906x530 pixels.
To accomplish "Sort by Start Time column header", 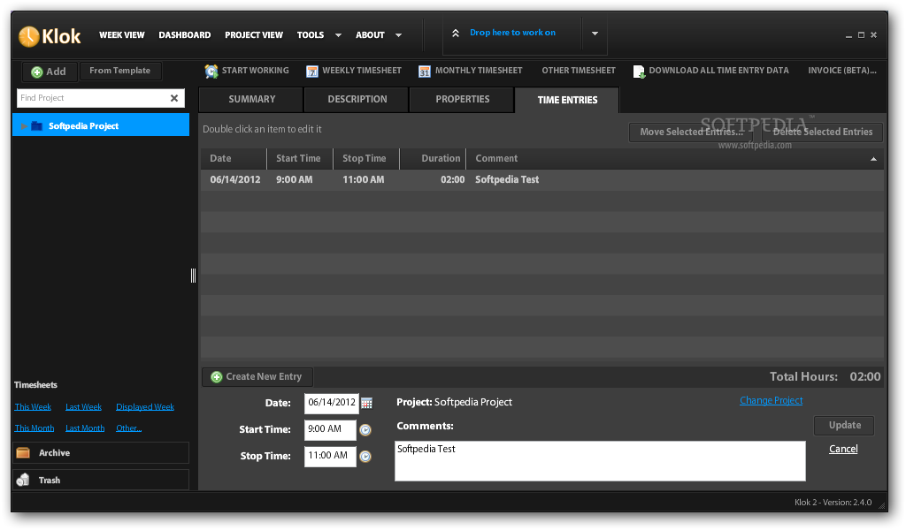I will [300, 159].
